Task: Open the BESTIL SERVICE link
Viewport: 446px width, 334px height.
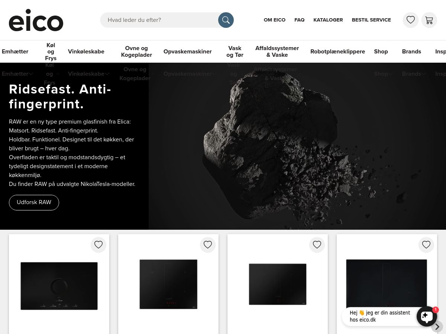Action: click(x=371, y=20)
